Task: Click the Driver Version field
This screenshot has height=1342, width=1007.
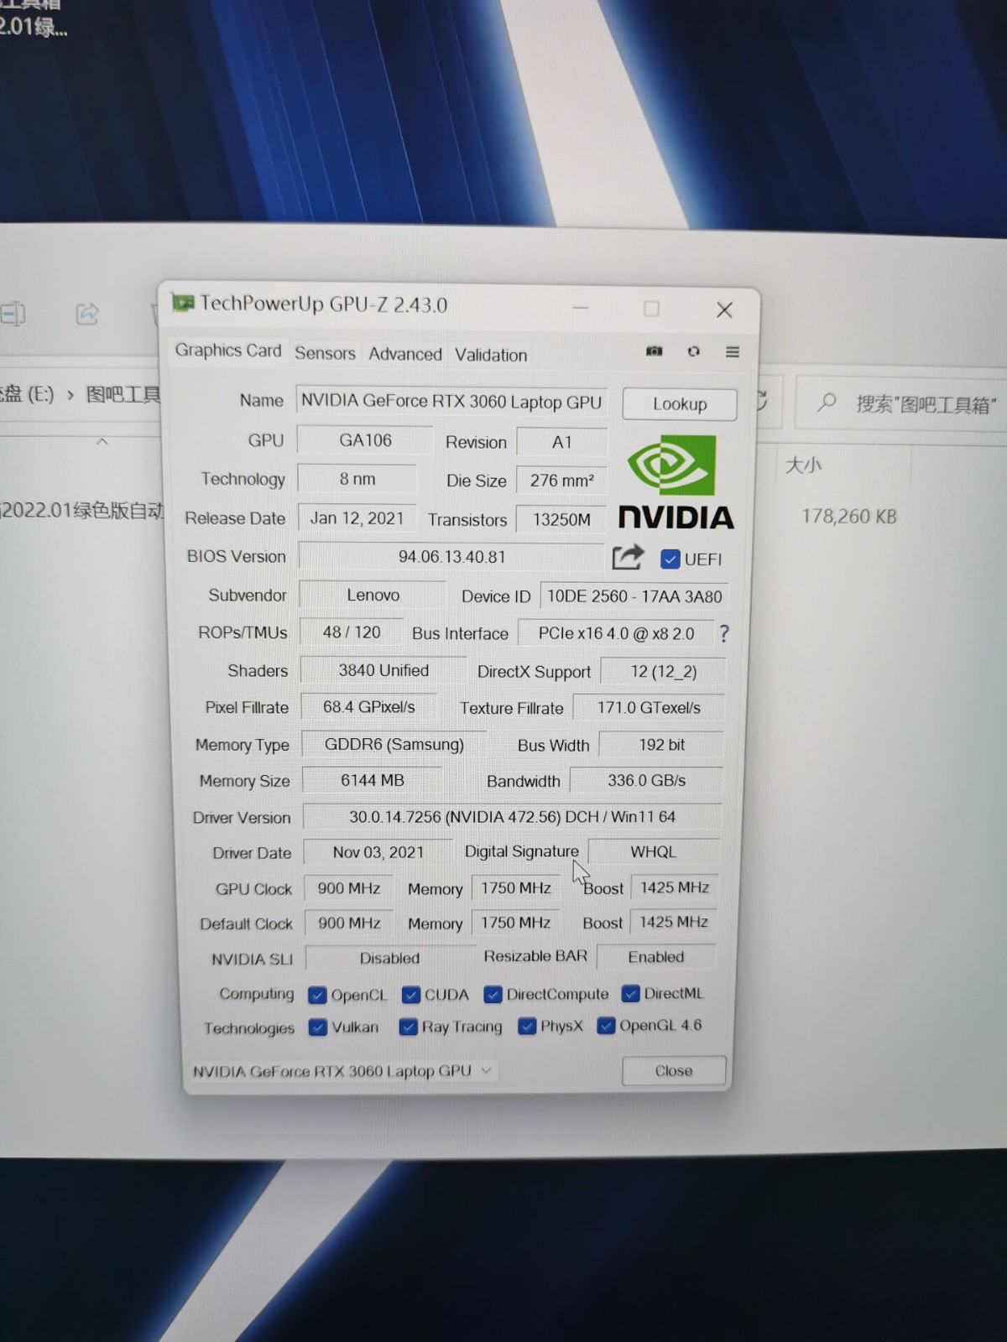Action: tap(512, 817)
